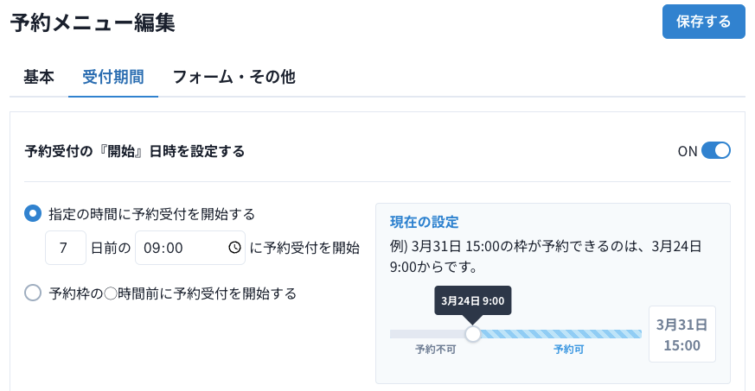The height and width of the screenshot is (391, 755).
Task: Click the 予約メニュー編集 page title
Action: (x=93, y=23)
